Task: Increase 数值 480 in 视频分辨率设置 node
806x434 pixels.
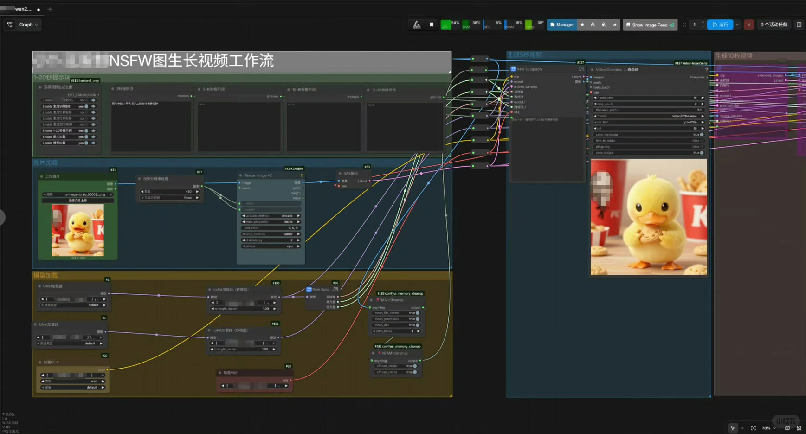Action: [x=197, y=191]
